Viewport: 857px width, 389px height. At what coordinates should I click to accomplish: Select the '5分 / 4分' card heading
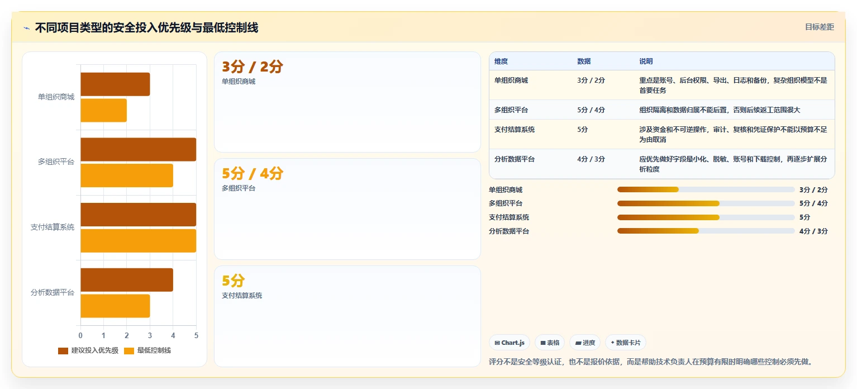(x=253, y=174)
